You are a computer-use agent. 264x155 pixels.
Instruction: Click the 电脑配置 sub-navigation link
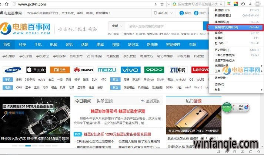point(113,56)
